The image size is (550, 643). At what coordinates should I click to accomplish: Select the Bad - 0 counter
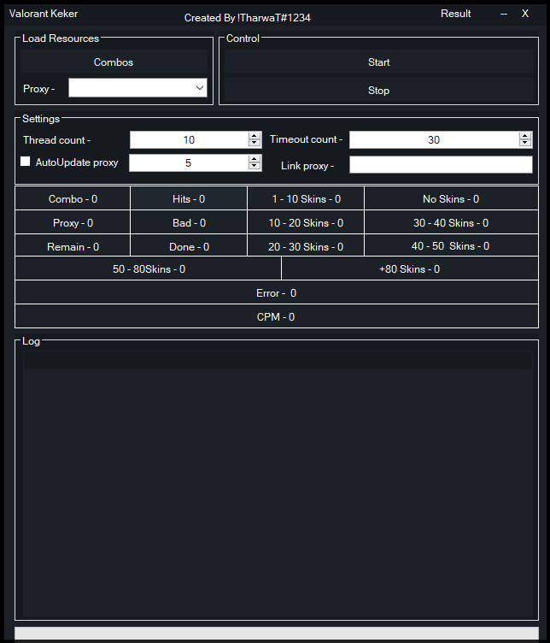pos(189,222)
